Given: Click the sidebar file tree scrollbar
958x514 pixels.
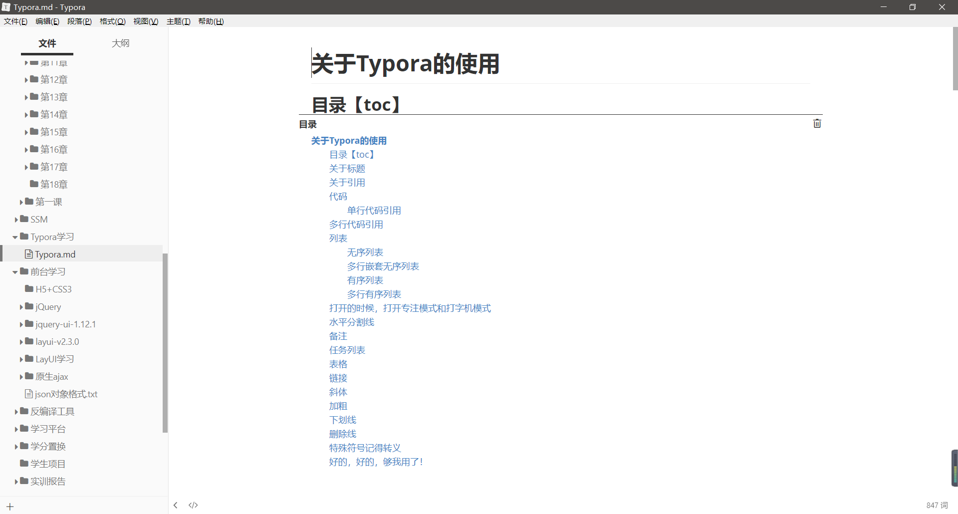Looking at the screenshot, I should (x=165, y=343).
